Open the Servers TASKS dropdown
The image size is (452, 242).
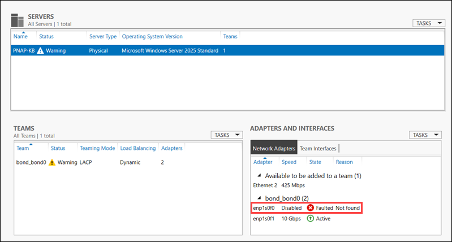tap(429, 23)
